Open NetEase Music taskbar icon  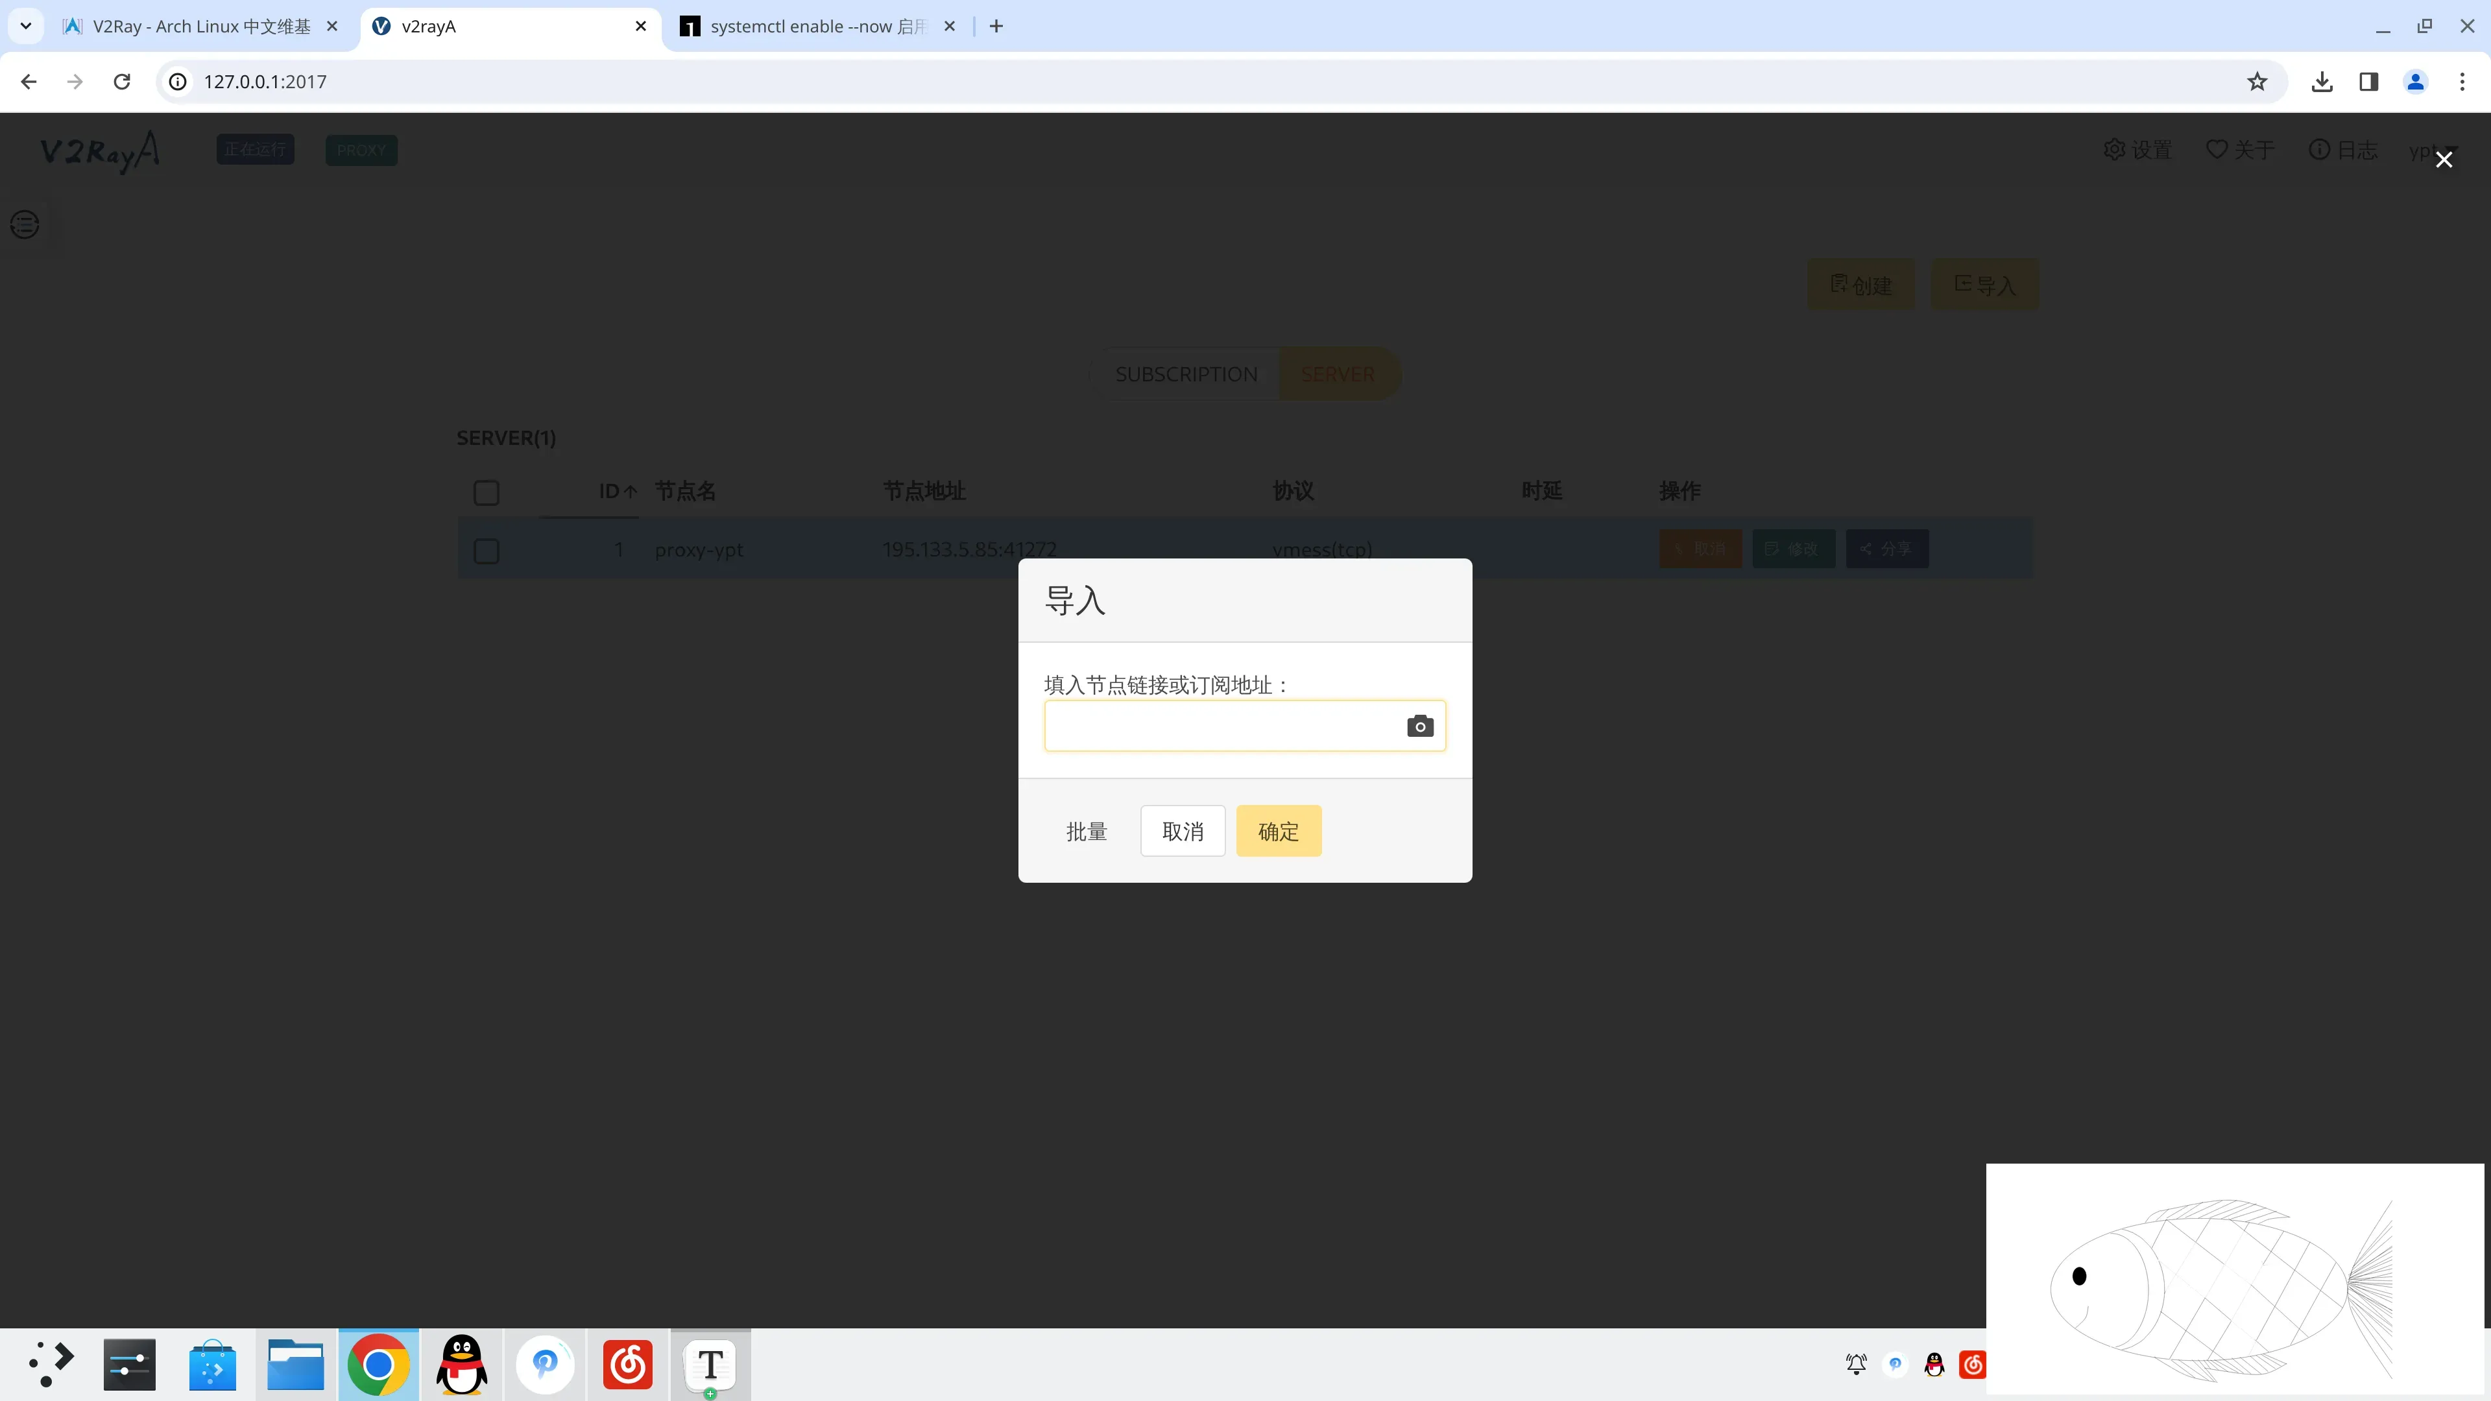pos(627,1364)
